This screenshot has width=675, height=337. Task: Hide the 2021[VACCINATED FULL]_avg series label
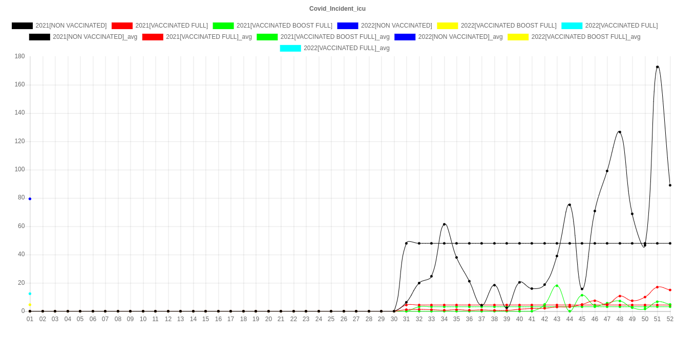(x=208, y=37)
